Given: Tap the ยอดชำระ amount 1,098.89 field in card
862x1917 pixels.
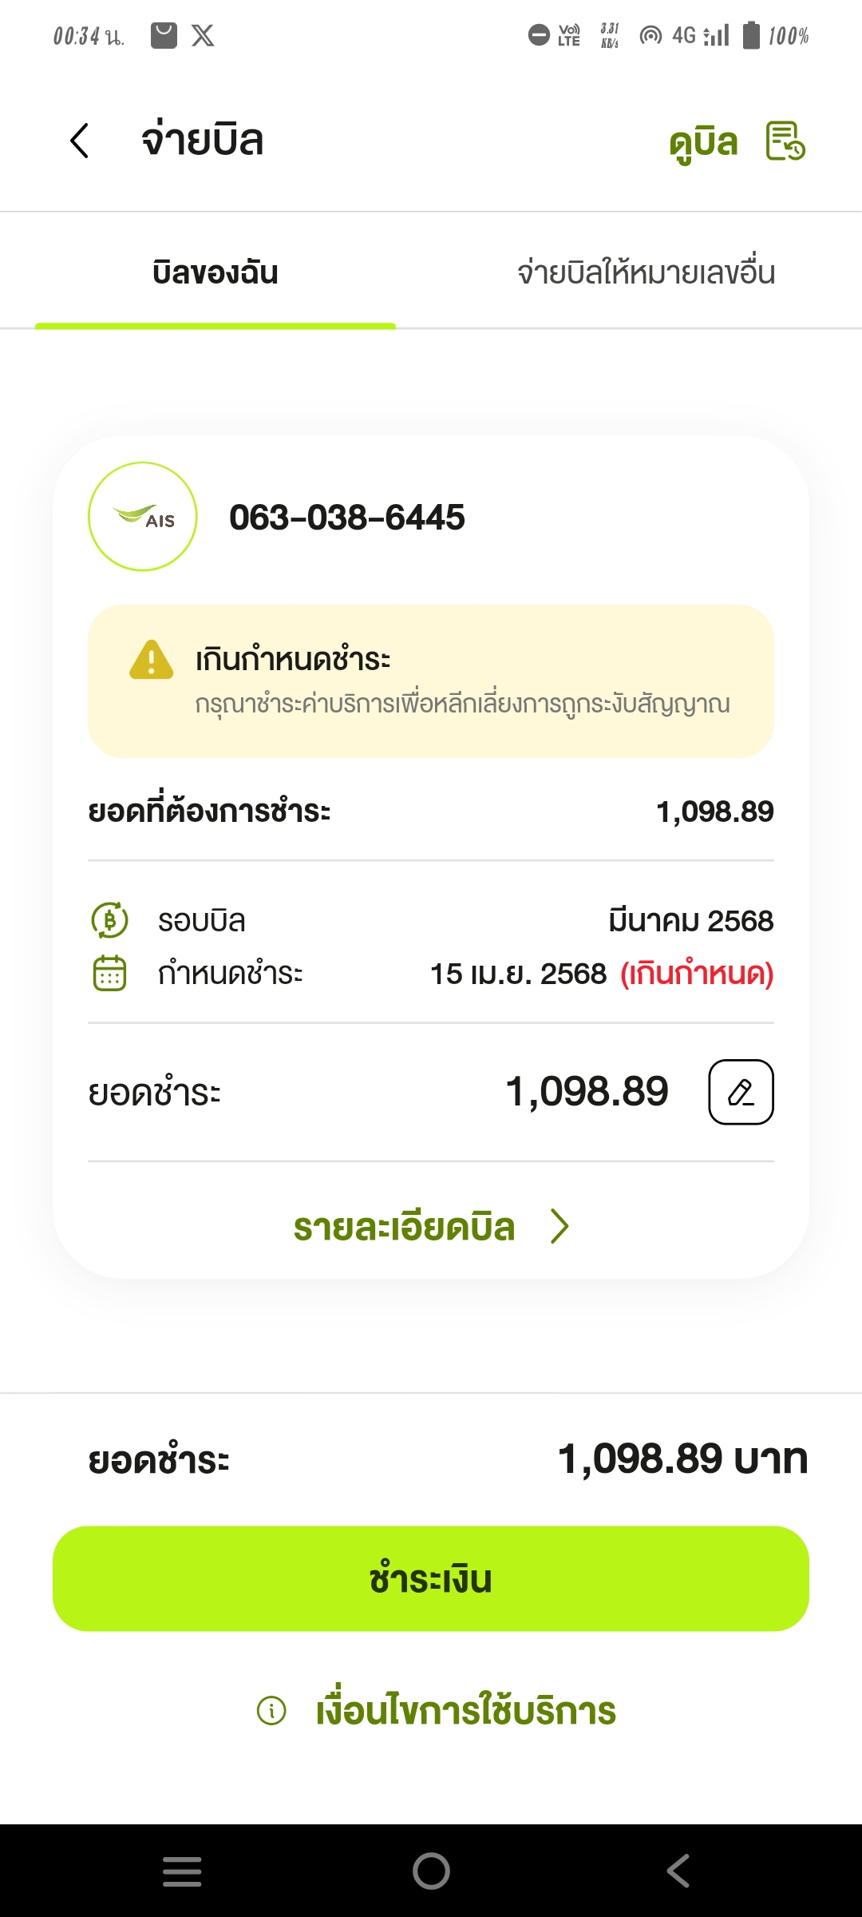Looking at the screenshot, I should tap(587, 1092).
